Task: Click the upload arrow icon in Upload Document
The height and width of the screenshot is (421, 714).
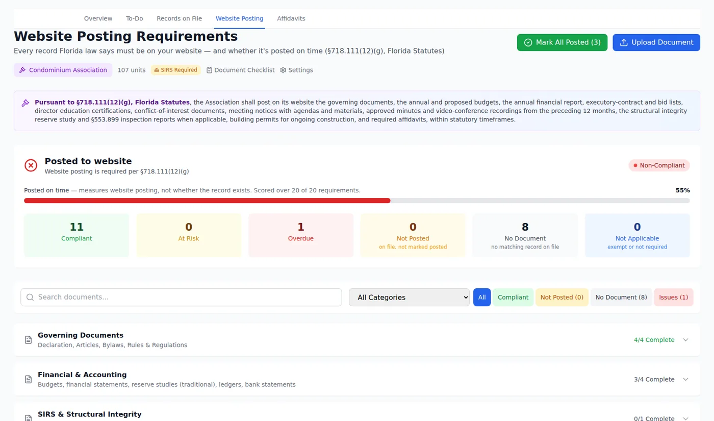Action: pos(624,42)
